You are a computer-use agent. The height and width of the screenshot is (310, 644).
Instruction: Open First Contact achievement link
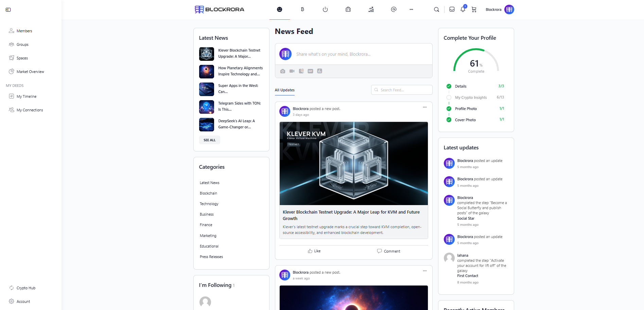468,276
